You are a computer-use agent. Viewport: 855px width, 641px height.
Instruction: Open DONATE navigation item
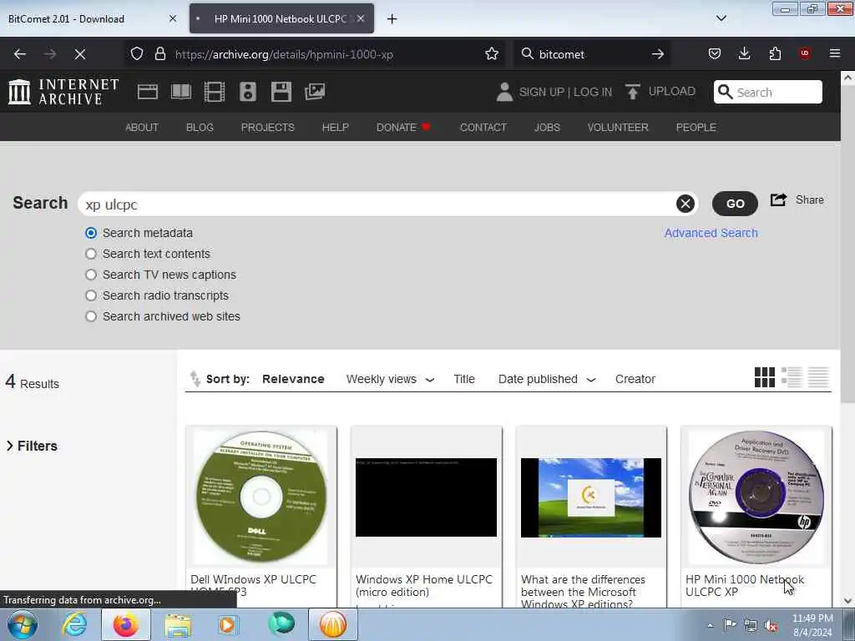point(403,127)
